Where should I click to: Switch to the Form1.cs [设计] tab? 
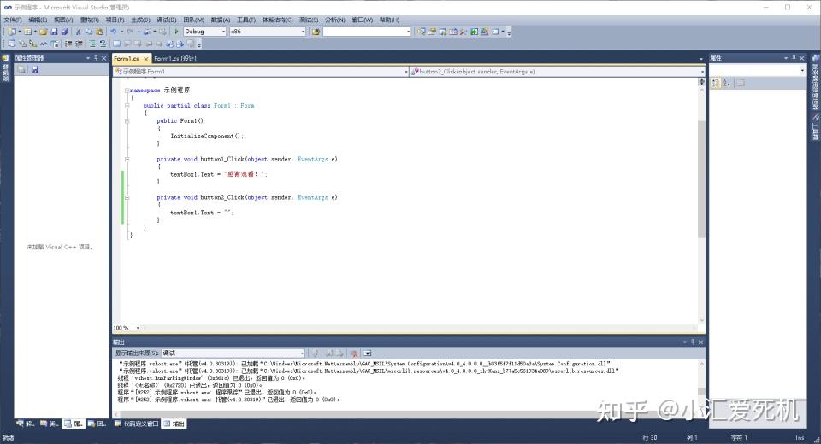(x=175, y=59)
